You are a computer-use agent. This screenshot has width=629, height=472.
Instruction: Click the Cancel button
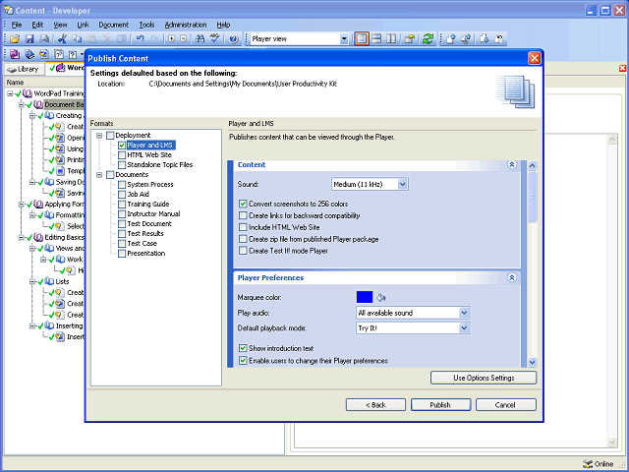pyautogui.click(x=505, y=405)
